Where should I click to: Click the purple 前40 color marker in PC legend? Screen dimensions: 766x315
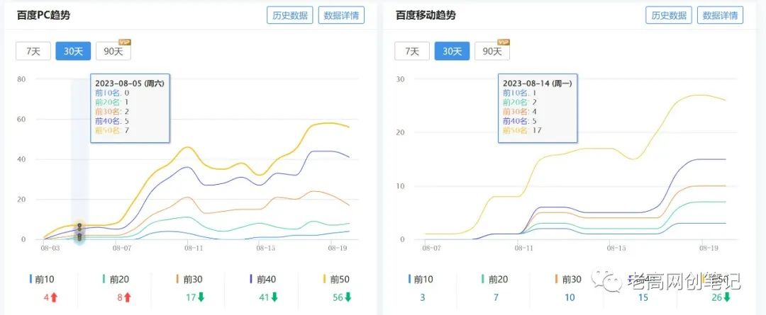pos(250,280)
